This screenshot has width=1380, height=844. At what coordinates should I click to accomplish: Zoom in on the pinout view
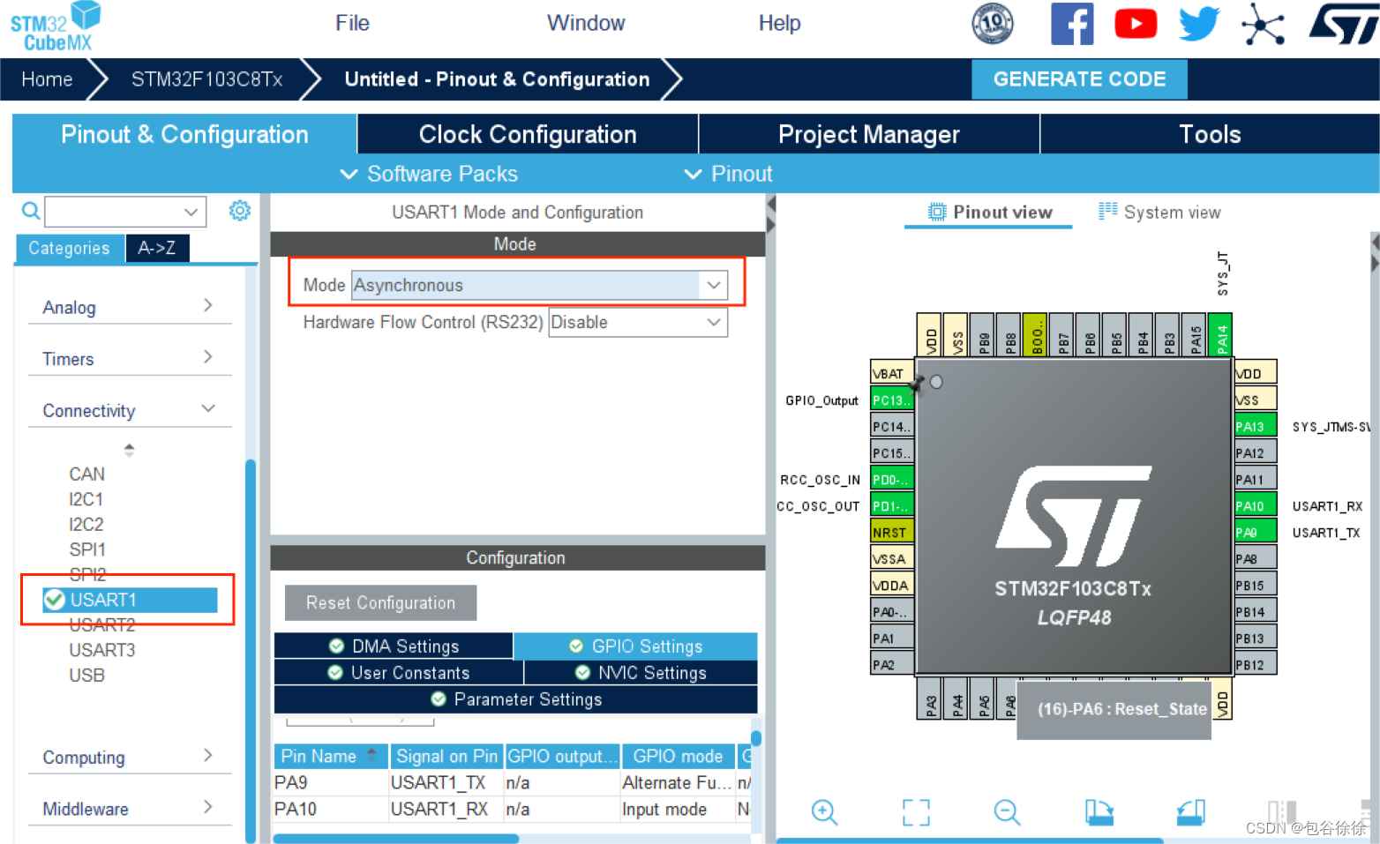(x=824, y=811)
